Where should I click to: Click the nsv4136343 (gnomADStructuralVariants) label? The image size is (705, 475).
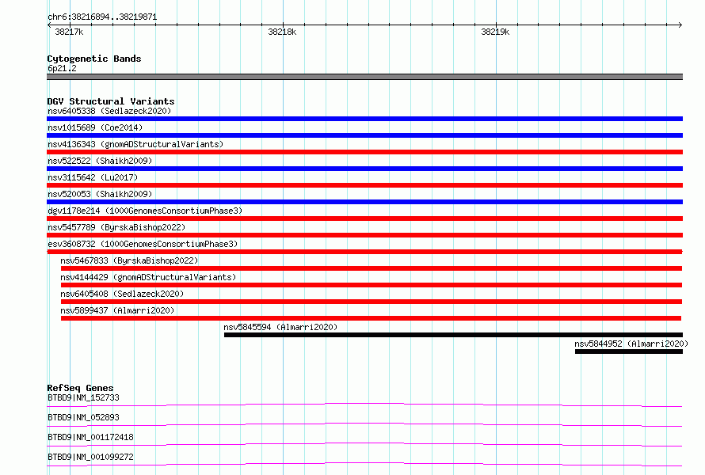click(135, 144)
